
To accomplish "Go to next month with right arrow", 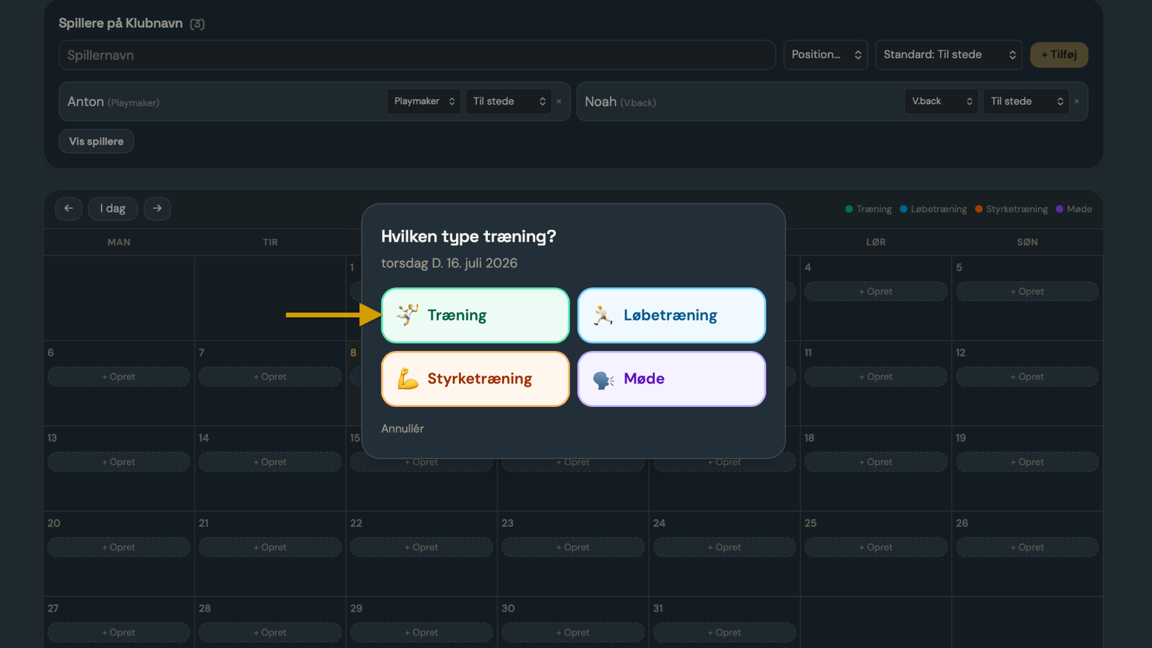I will click(157, 208).
